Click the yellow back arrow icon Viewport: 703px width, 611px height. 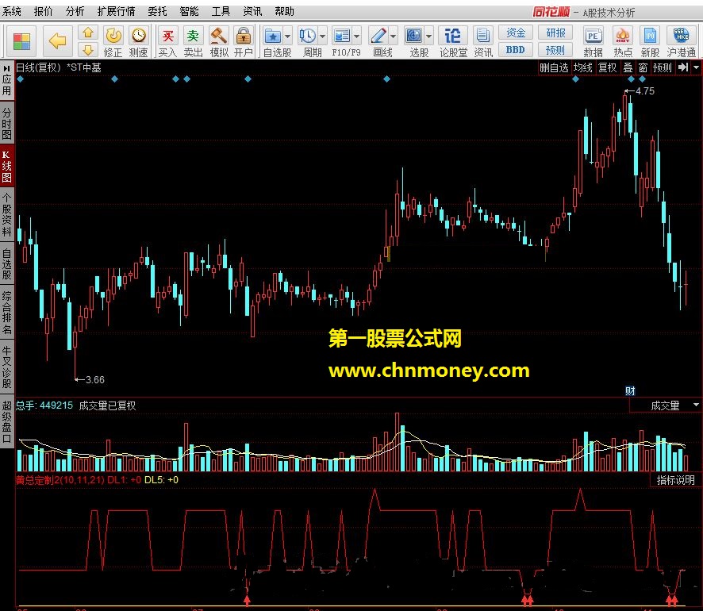click(57, 41)
